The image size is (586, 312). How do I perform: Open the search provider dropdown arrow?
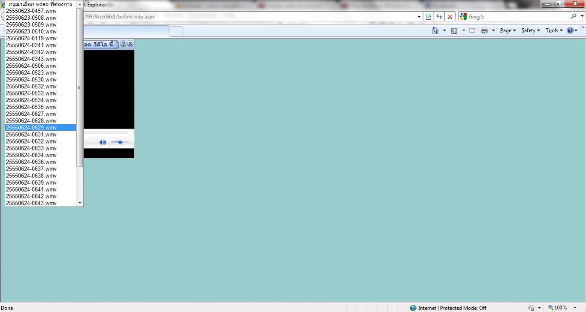coord(582,17)
